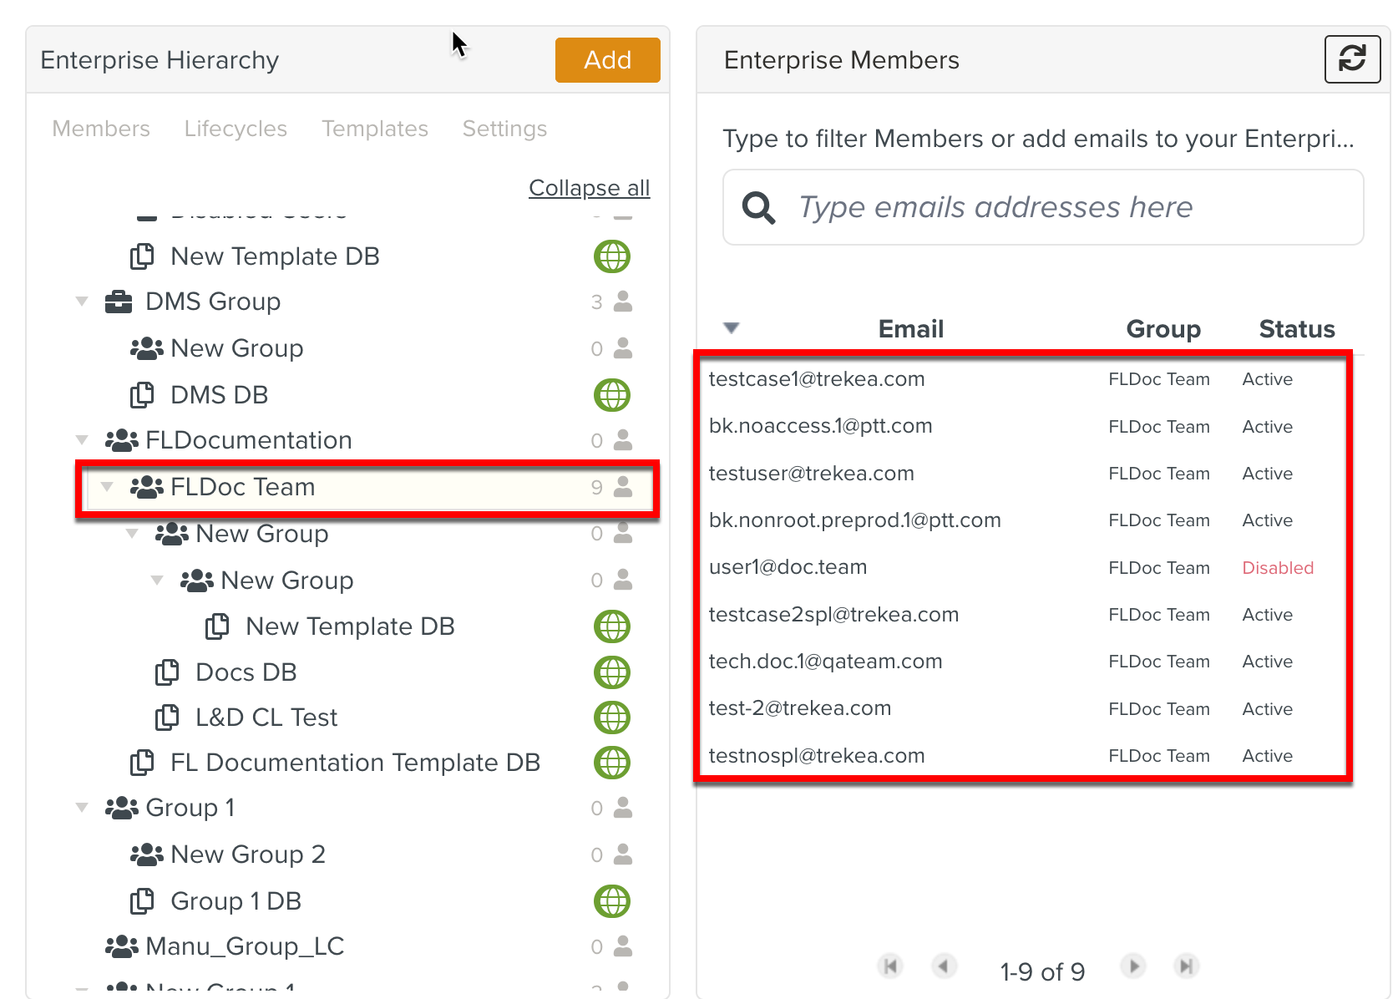Click the globe icon beside L&D CL Test
The width and height of the screenshot is (1393, 999).
pyautogui.click(x=612, y=717)
